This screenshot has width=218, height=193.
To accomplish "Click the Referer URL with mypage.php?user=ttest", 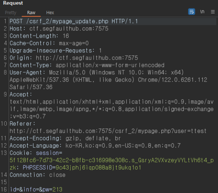I will point(108,131).
